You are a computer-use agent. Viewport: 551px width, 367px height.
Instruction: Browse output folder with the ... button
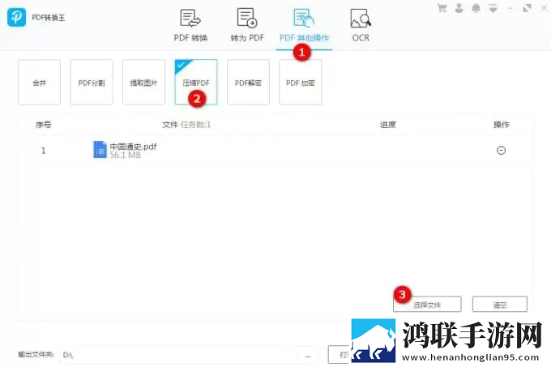[x=308, y=356]
